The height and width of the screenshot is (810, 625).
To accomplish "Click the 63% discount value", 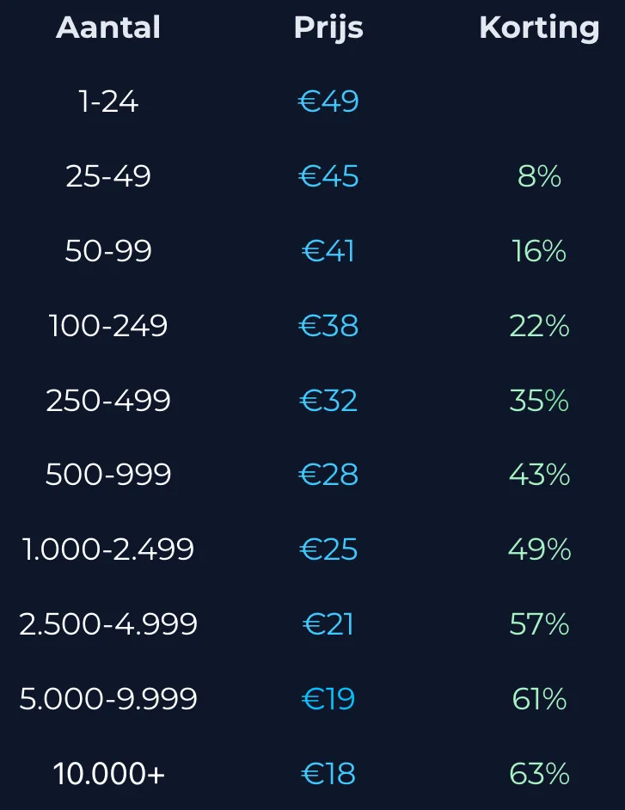I will tap(539, 774).
